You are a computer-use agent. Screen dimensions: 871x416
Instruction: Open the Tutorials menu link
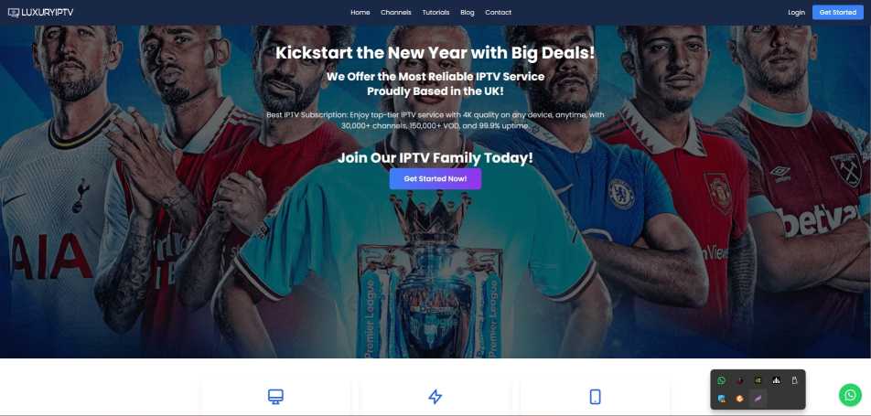(435, 12)
